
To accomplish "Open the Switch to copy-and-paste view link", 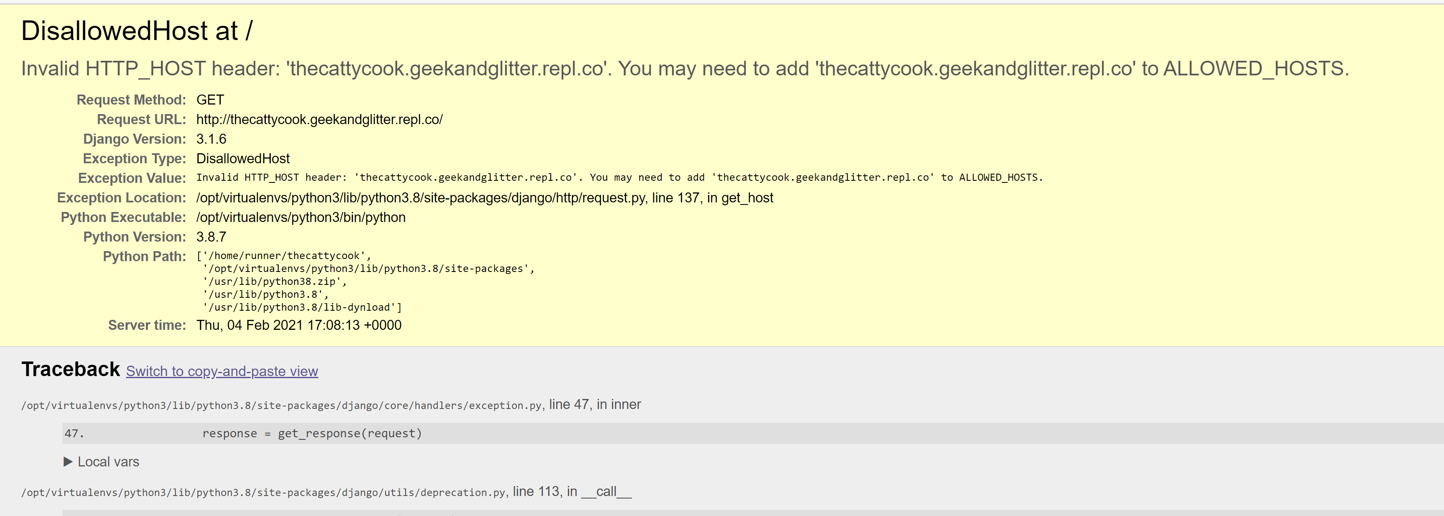I will (x=222, y=371).
